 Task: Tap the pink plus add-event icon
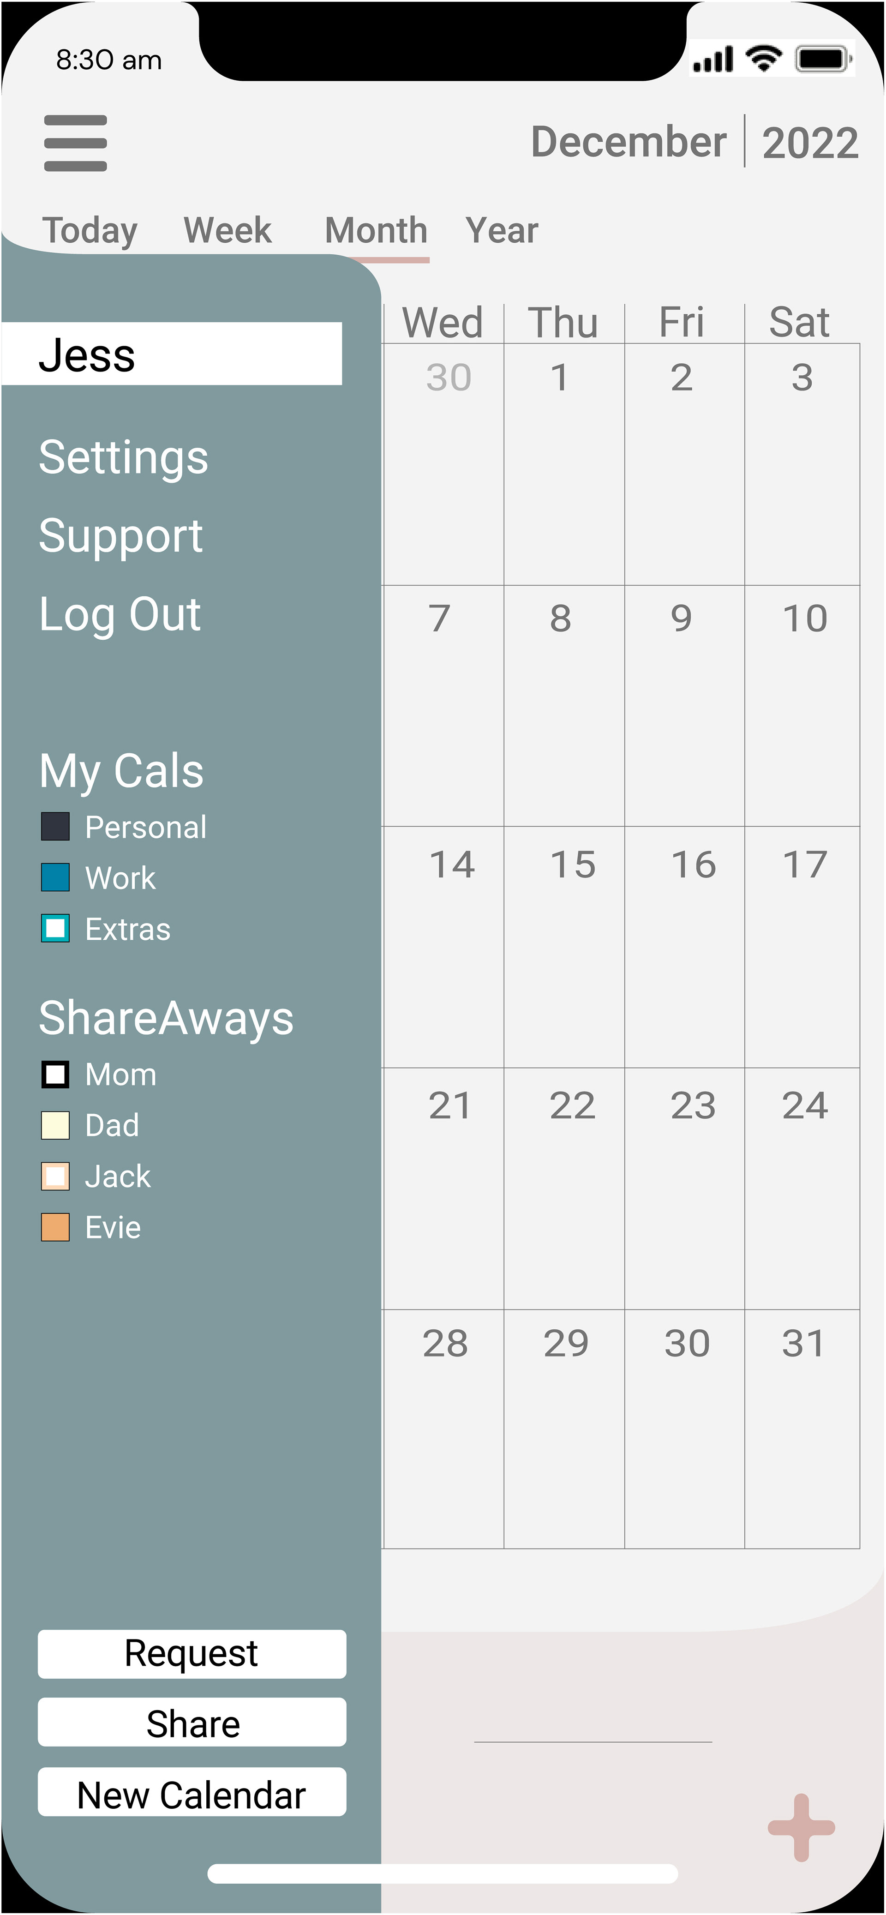[801, 1827]
